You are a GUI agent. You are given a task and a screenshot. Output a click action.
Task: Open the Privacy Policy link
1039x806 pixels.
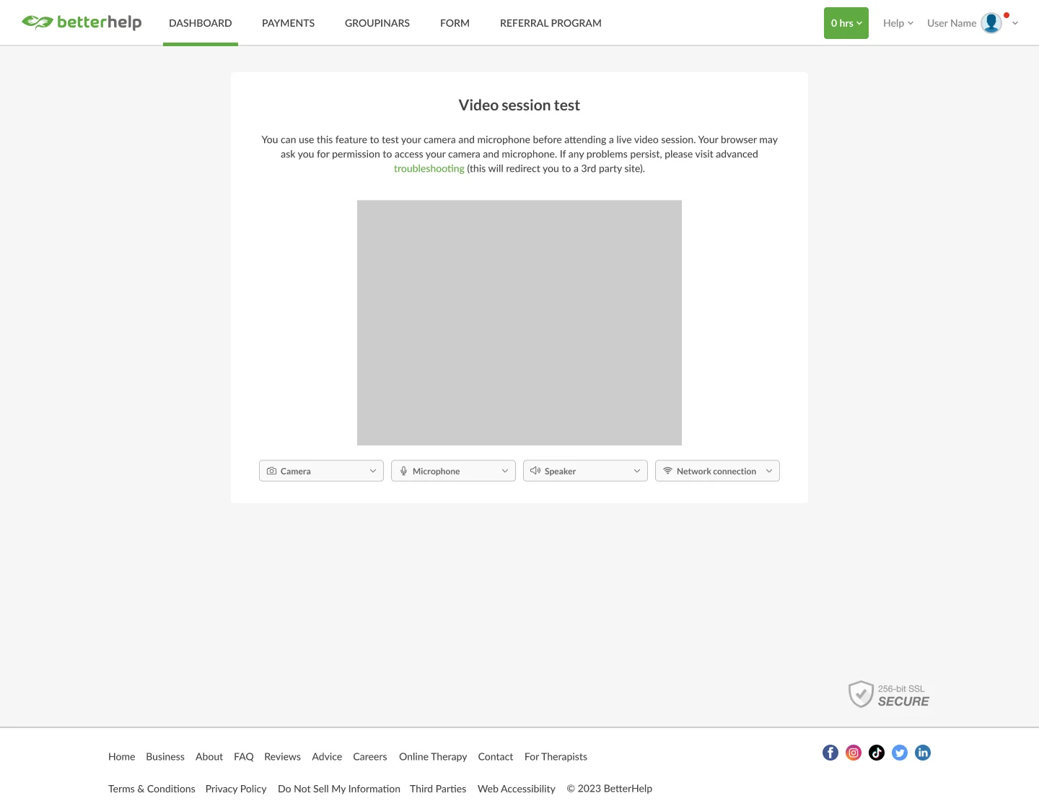point(236,789)
